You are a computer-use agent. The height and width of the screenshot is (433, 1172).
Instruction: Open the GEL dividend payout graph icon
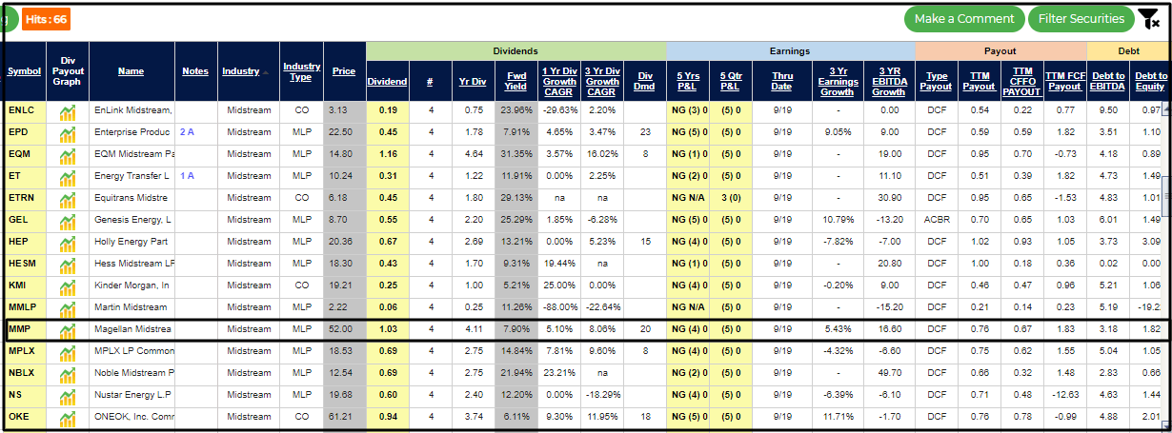click(68, 221)
